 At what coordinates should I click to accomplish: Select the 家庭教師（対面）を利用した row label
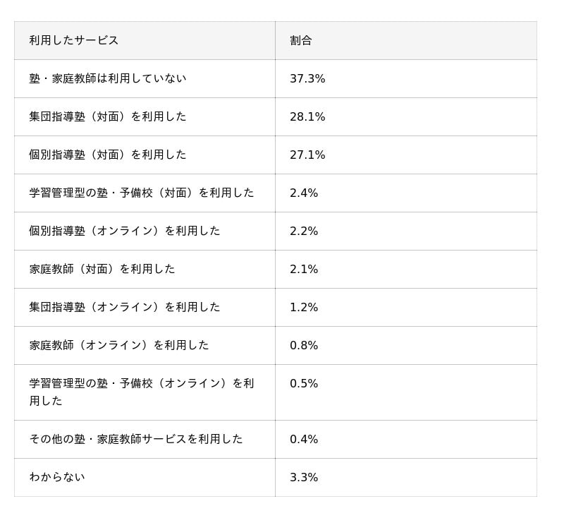tap(102, 269)
